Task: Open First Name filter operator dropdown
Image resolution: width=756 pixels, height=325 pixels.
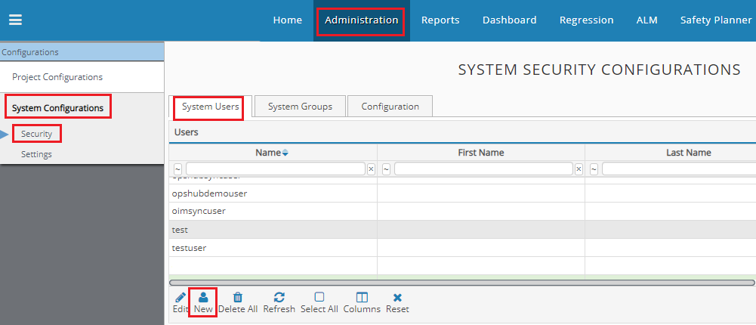Action: pos(387,169)
